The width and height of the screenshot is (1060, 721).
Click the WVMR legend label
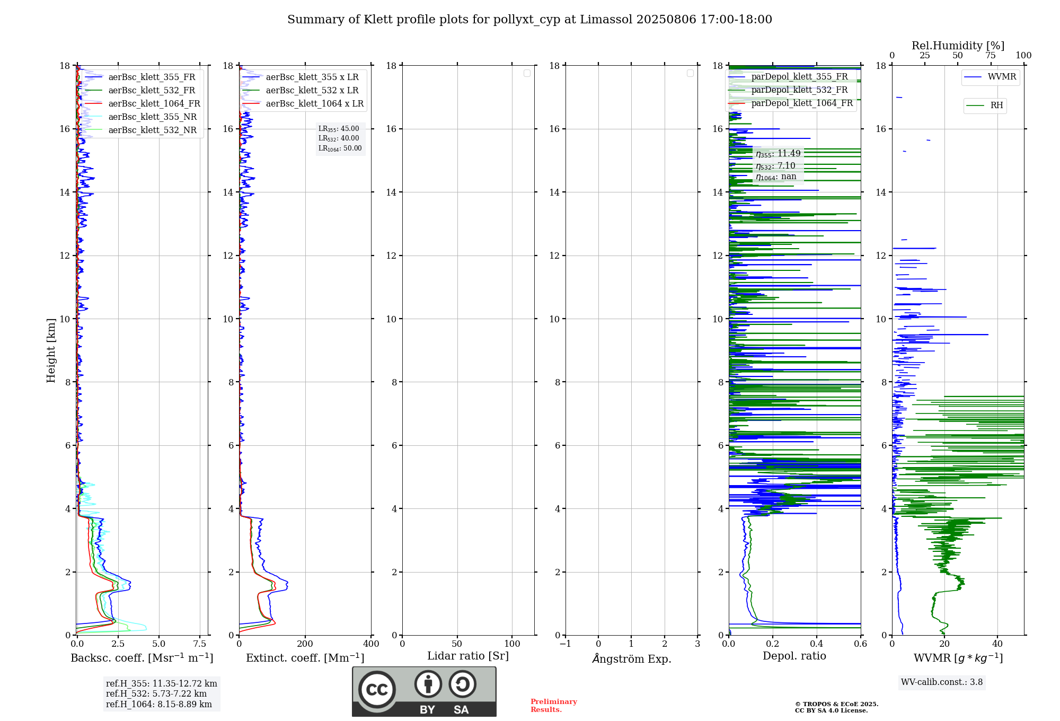coord(1002,77)
